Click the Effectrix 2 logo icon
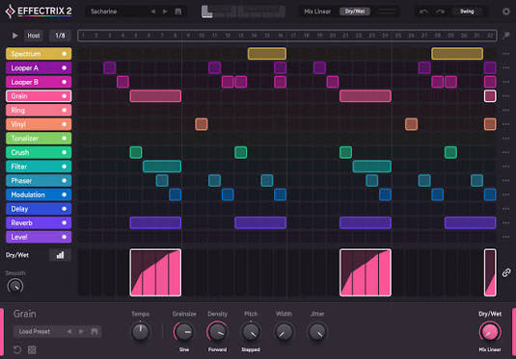 click(11, 12)
